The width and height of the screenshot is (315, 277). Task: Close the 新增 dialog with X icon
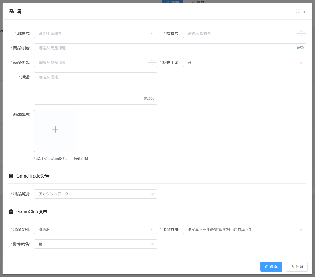[x=304, y=12]
